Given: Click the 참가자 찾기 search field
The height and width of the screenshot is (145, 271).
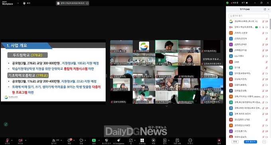Looking at the screenshot, I should (249, 16).
